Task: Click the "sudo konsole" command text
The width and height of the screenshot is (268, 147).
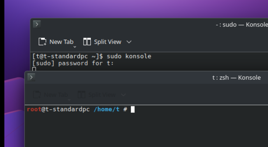Action: [129, 56]
